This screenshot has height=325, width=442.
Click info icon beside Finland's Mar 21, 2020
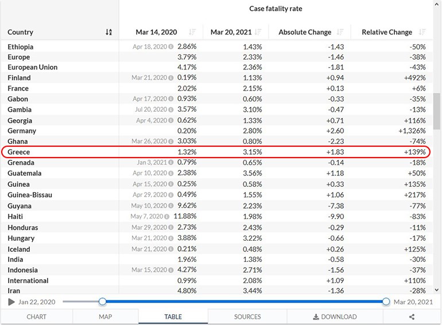(x=171, y=78)
